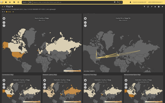This screenshot has width=165, height=103.
Task: Click the notifications bell icon
Action: 130,2
